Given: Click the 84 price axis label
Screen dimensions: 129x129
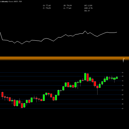Looking at the screenshot, I should 123,72.
